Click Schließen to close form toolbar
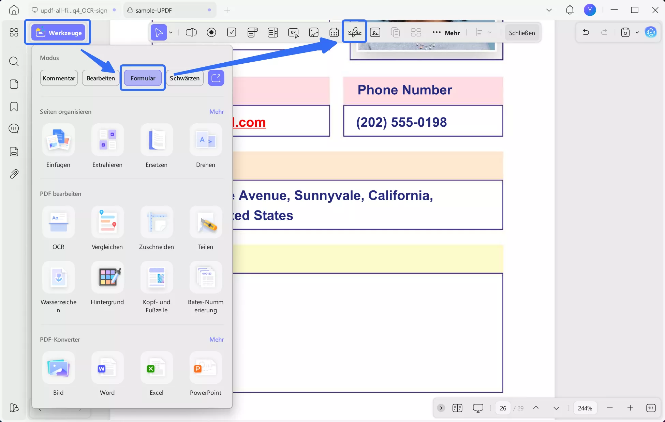 coord(522,33)
